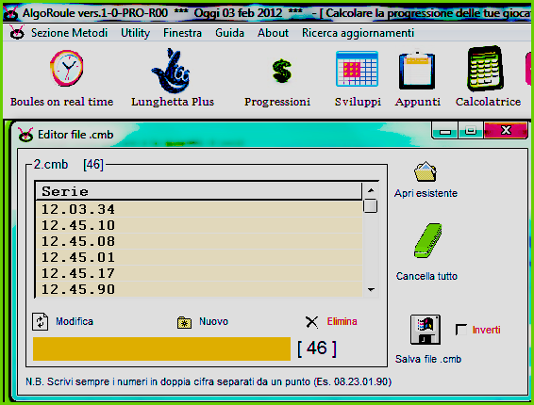Click the red Elimina label
The width and height of the screenshot is (534, 405).
point(342,321)
